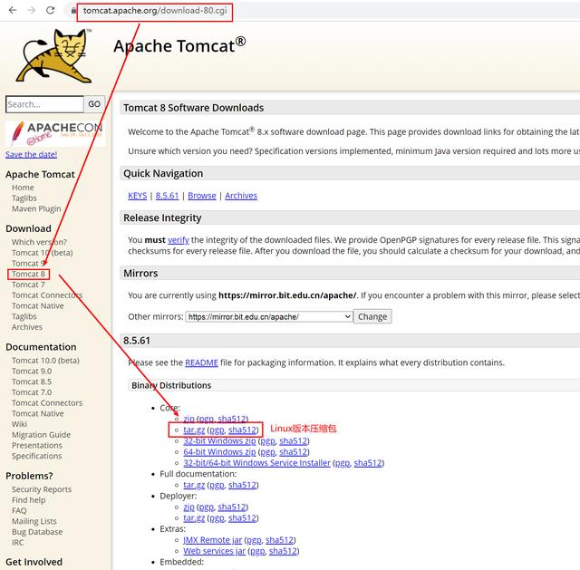This screenshot has width=580, height=570.
Task: Open Tomcat 7 download link
Action: 28,285
